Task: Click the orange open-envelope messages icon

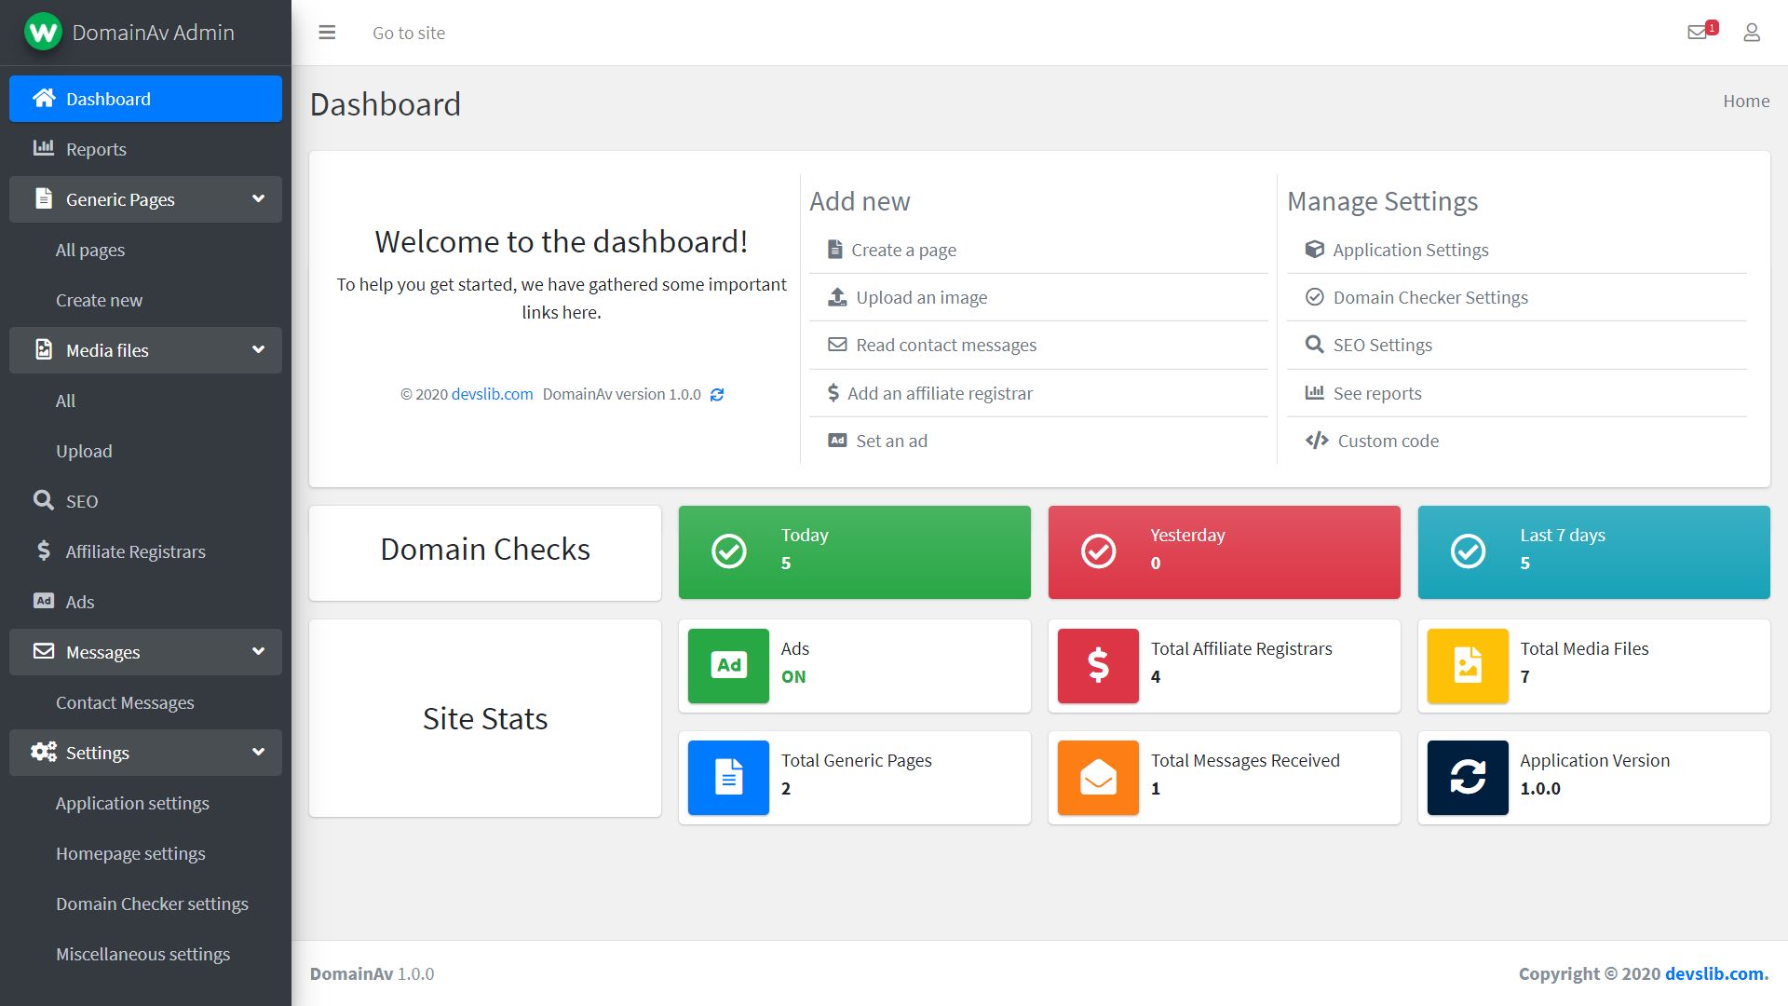Action: pos(1098,777)
